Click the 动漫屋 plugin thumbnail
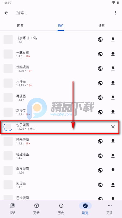The image size is (122, 218). pyautogui.click(x=8, y=112)
